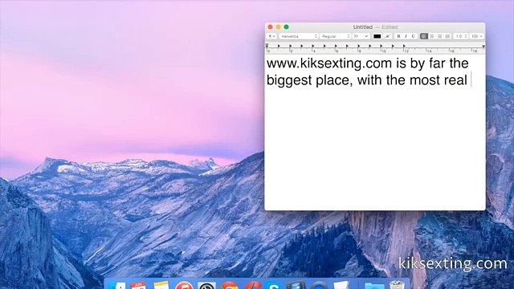Select the tab stop at ruler mark 10
Viewport: 514px width, 289px height.
(x=381, y=47)
